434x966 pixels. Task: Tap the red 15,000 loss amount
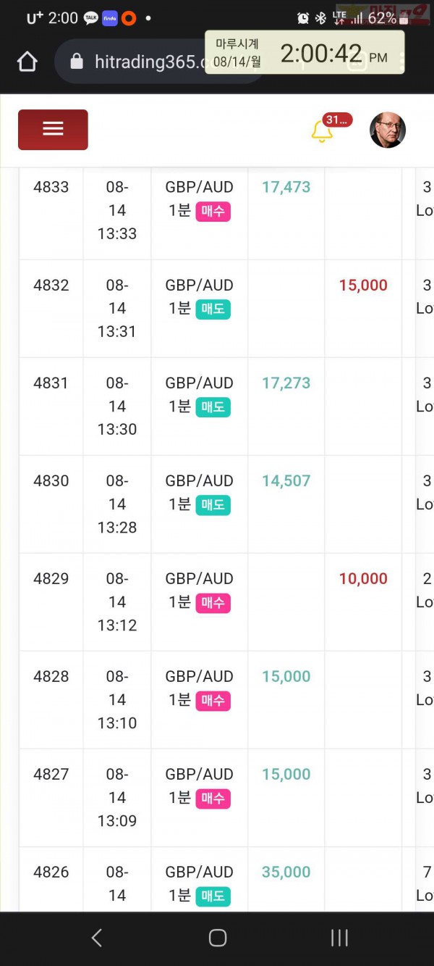pos(363,286)
